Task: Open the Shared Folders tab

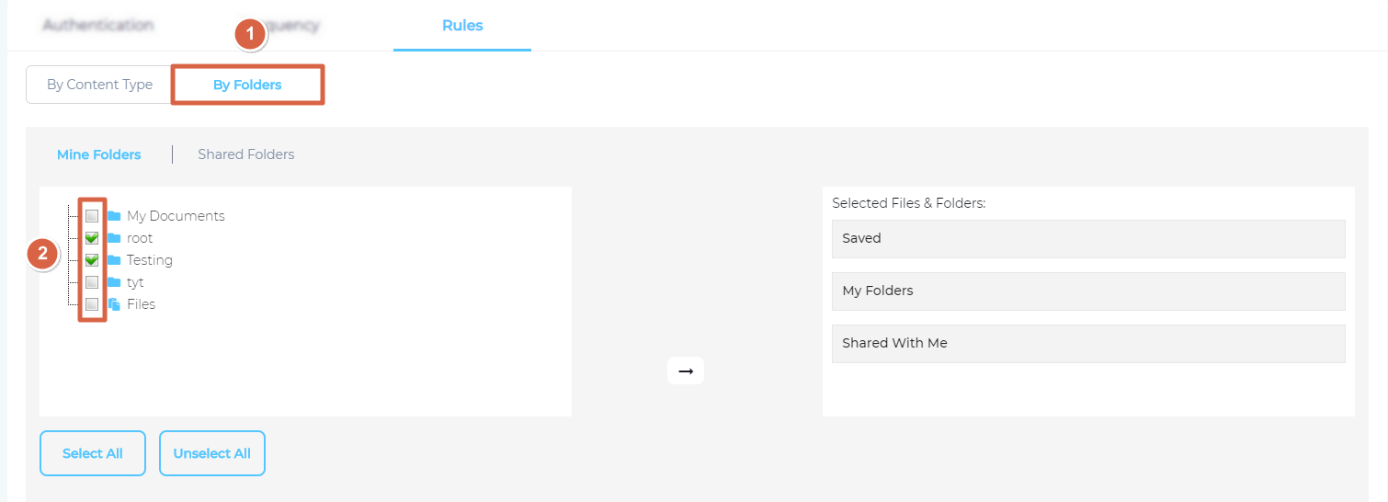Action: [246, 154]
